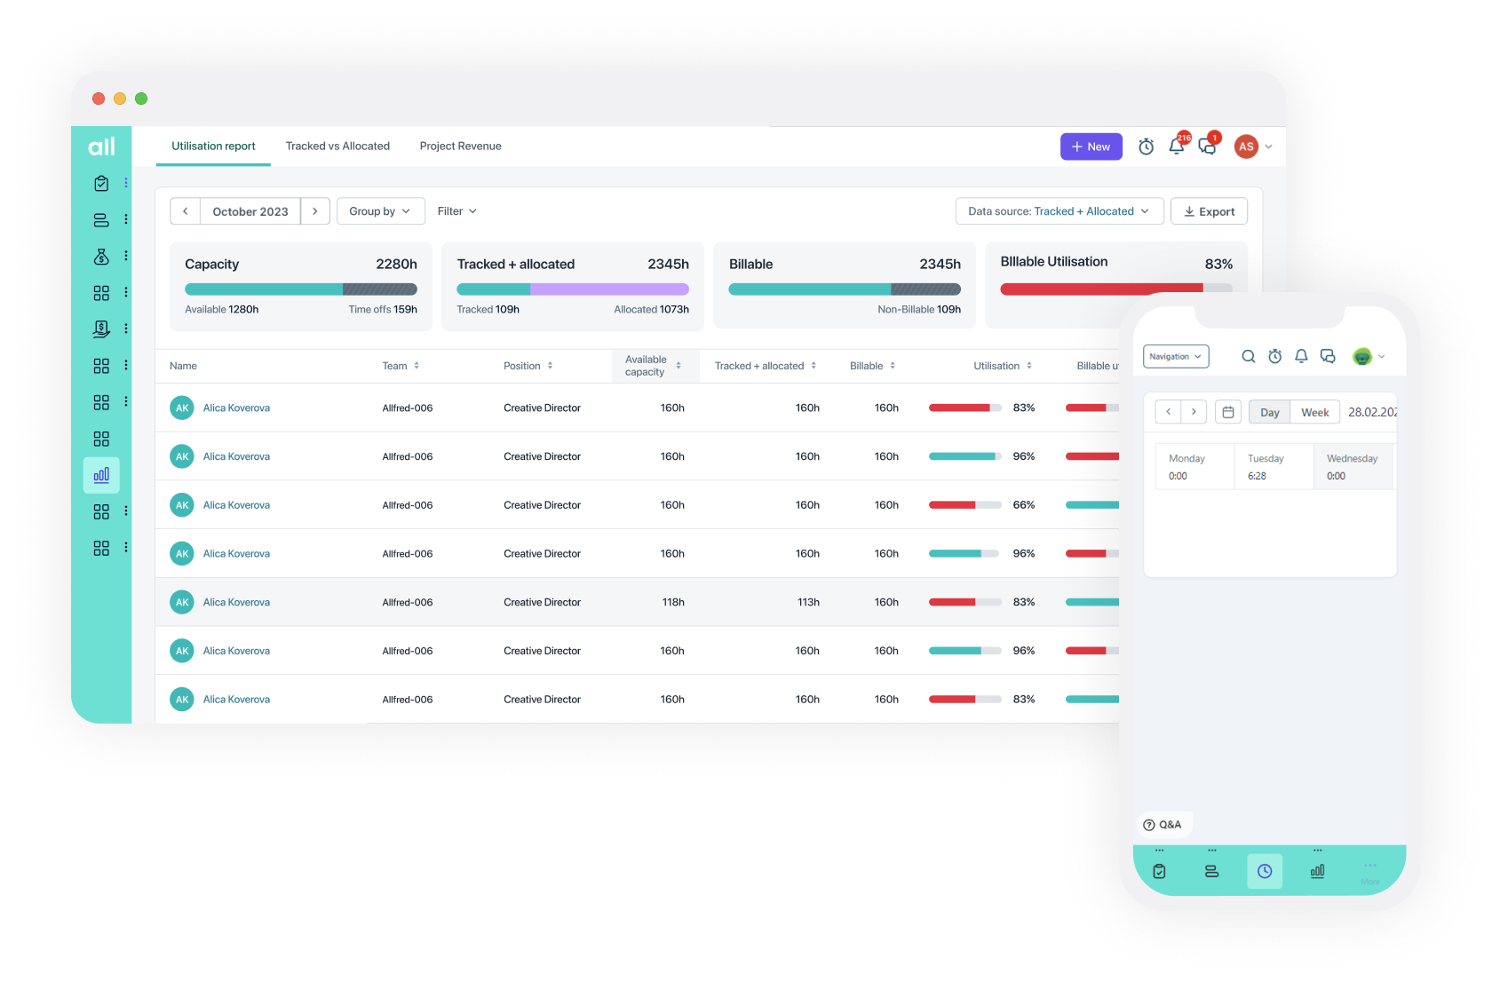Screen dimensions: 1492x982
Task: Open the Data source dropdown
Action: click(1059, 211)
